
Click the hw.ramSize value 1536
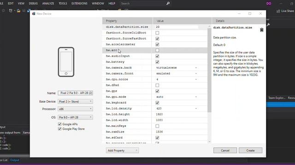[x=159, y=132]
